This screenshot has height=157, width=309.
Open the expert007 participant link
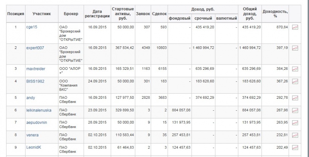[x=35, y=48]
